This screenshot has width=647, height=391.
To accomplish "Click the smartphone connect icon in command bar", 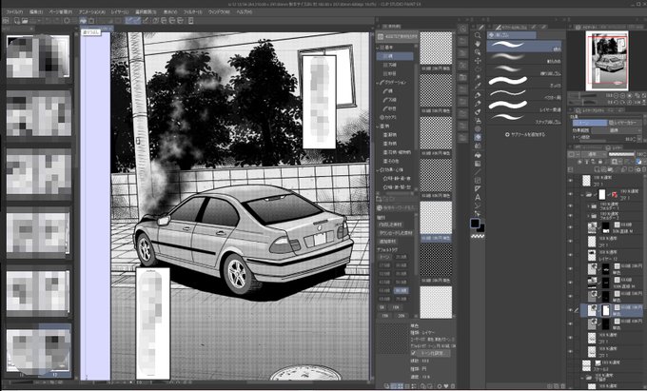I will tap(190, 20).
